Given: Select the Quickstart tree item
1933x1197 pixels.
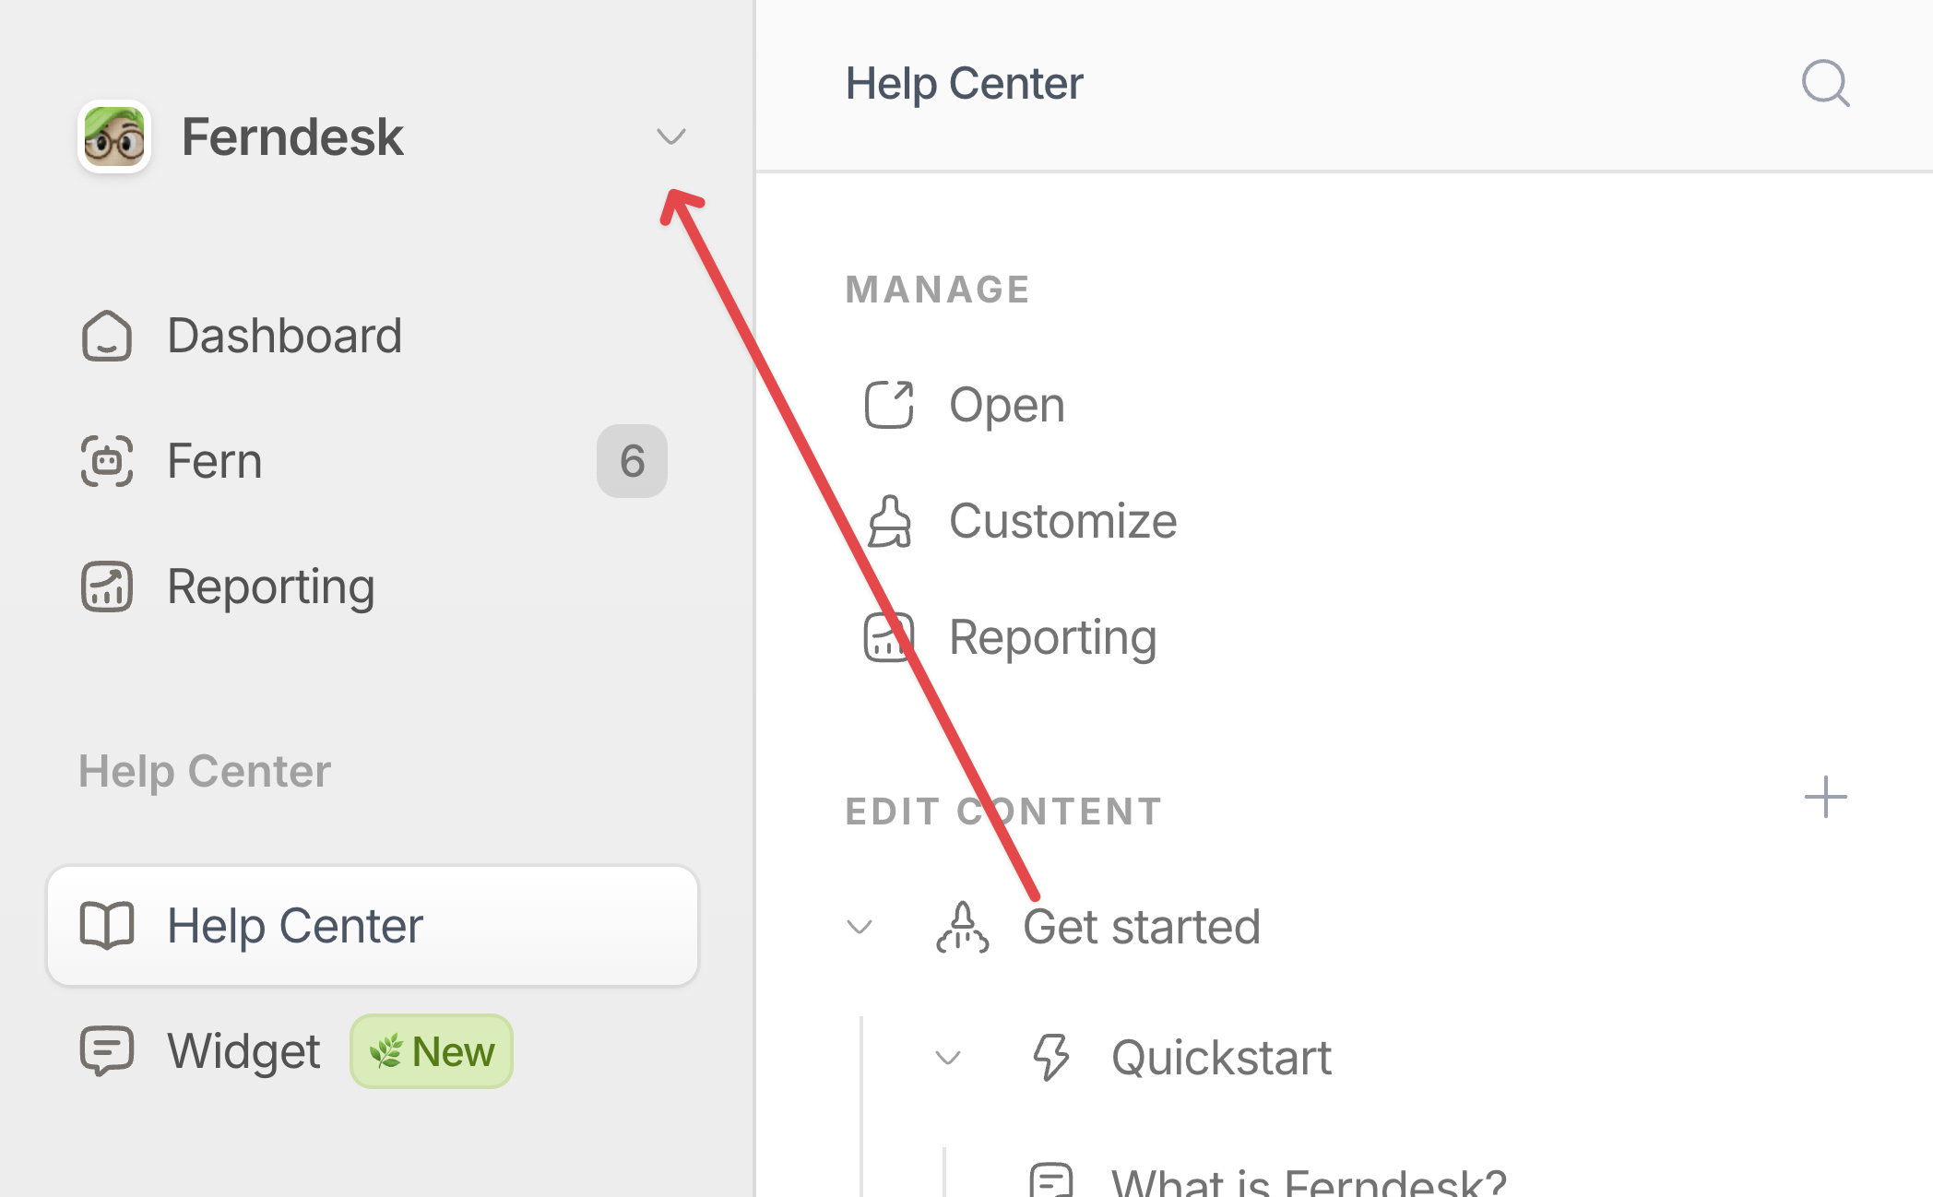Looking at the screenshot, I should point(1220,1057).
